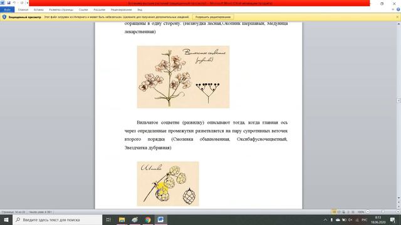
Task: Click the Word icon on the taskbar
Action: (x=160, y=219)
